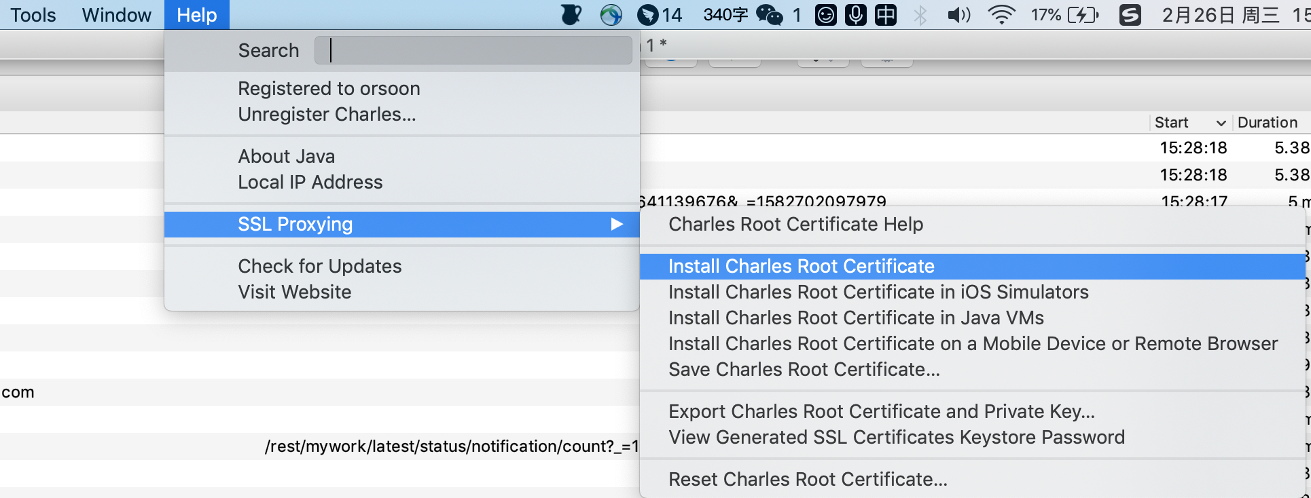Screen dimensions: 1311x498
Task: Select the row ending with com
Action: pos(18,392)
